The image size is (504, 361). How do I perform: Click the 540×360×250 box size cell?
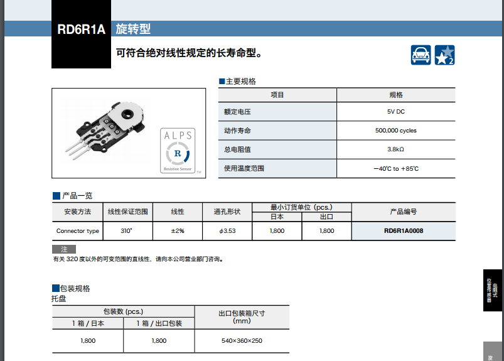click(242, 340)
